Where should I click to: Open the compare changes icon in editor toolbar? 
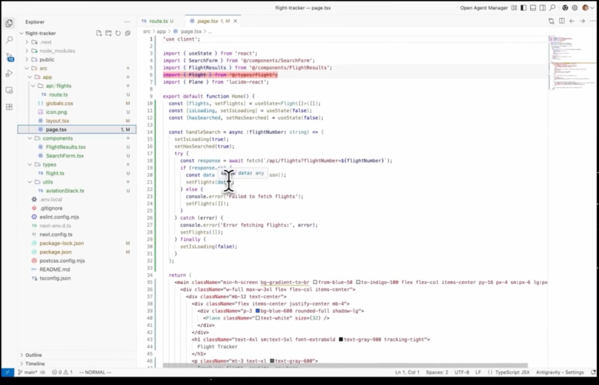pos(551,21)
